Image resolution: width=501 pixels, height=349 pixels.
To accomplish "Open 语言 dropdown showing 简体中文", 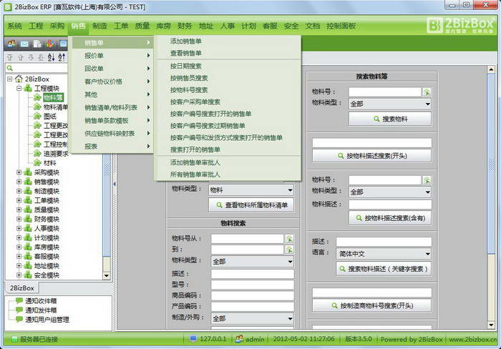I will [384, 254].
